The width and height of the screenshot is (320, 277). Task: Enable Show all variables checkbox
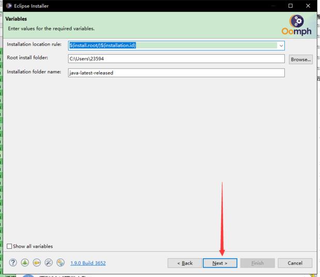coord(9,246)
